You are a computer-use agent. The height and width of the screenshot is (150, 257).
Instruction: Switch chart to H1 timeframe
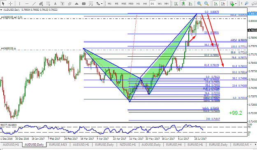138,3
